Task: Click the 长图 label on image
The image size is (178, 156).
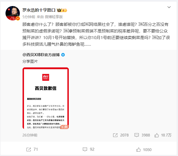Action: 64,127
